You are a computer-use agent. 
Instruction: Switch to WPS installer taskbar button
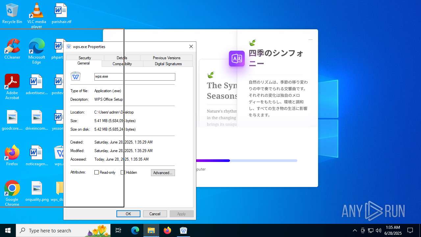pyautogui.click(x=184, y=230)
